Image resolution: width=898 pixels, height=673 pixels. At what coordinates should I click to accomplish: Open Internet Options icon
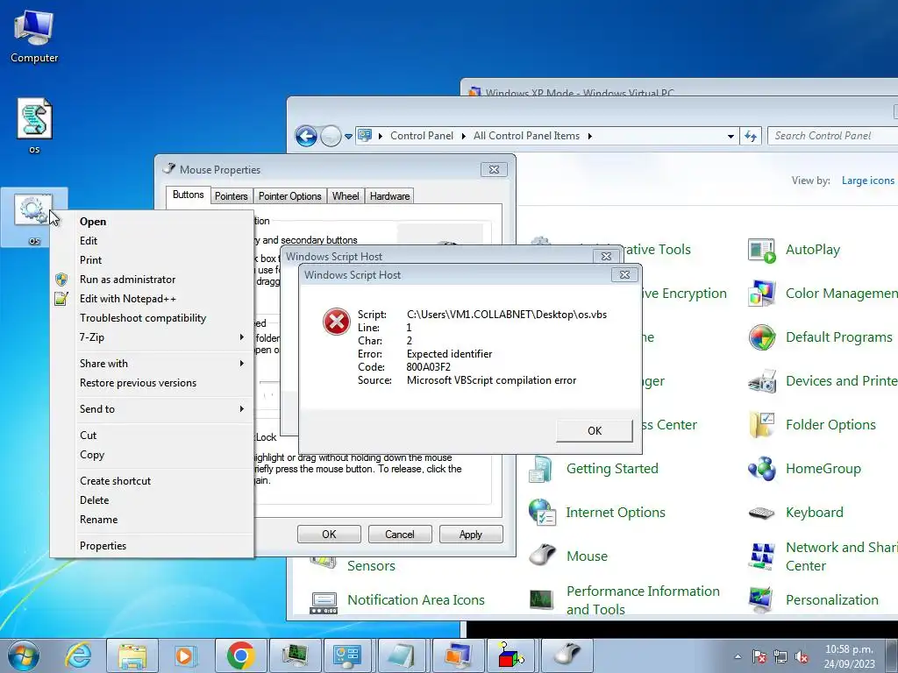(542, 512)
